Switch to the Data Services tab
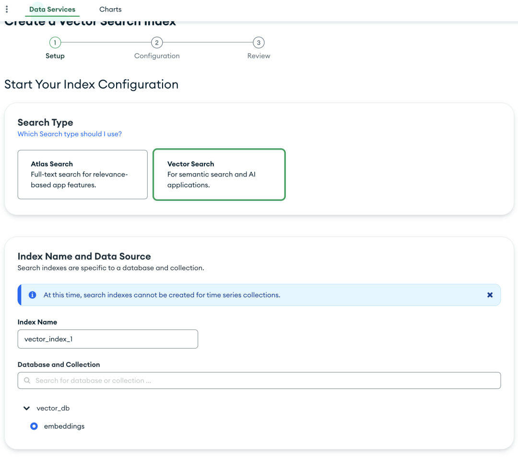The image size is (518, 457). click(x=52, y=9)
